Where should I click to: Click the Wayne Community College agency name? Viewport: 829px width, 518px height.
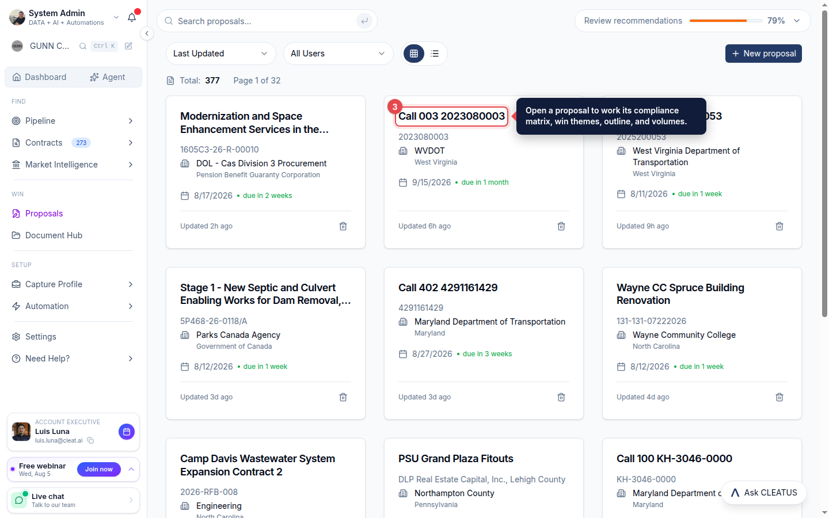coord(684,335)
